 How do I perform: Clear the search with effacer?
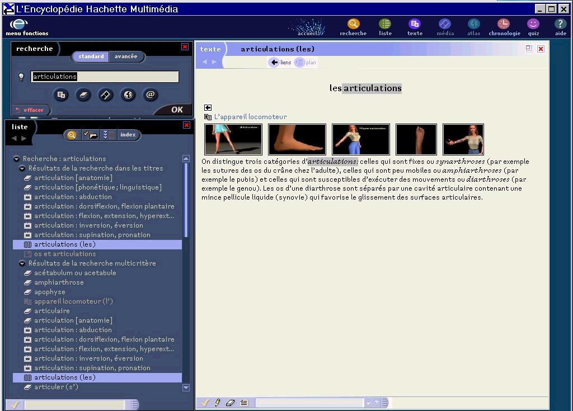click(30, 110)
